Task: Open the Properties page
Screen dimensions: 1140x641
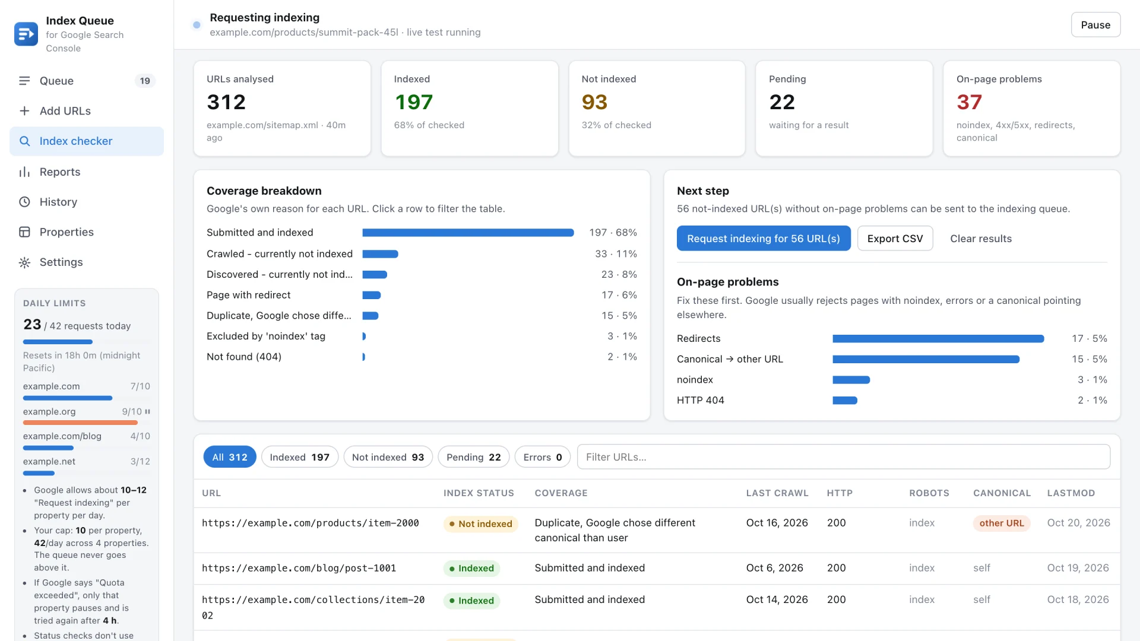Action: coord(87,232)
